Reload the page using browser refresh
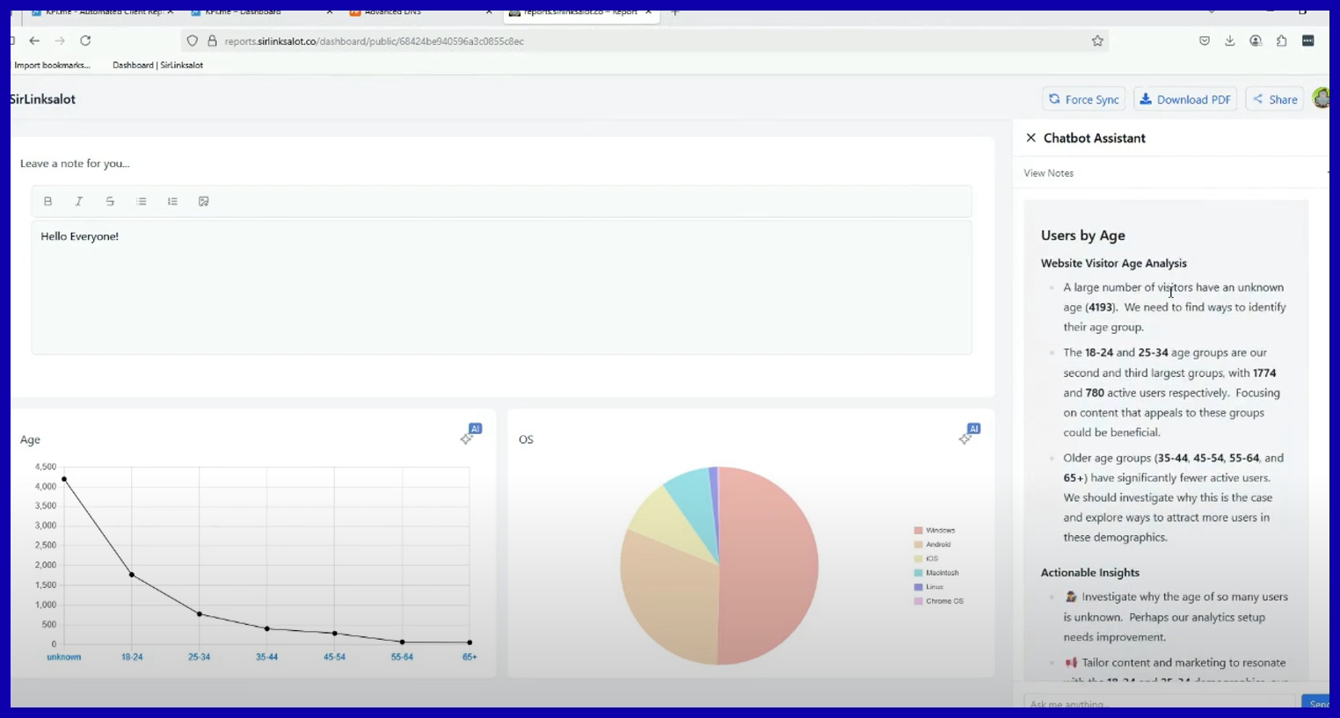The image size is (1340, 718). tap(85, 41)
